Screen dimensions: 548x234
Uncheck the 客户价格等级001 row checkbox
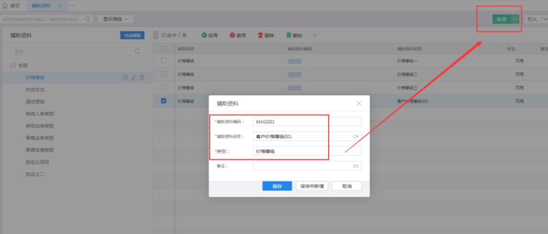[163, 101]
